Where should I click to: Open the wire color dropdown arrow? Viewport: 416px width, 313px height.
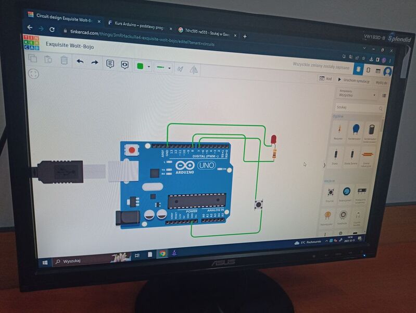point(149,67)
